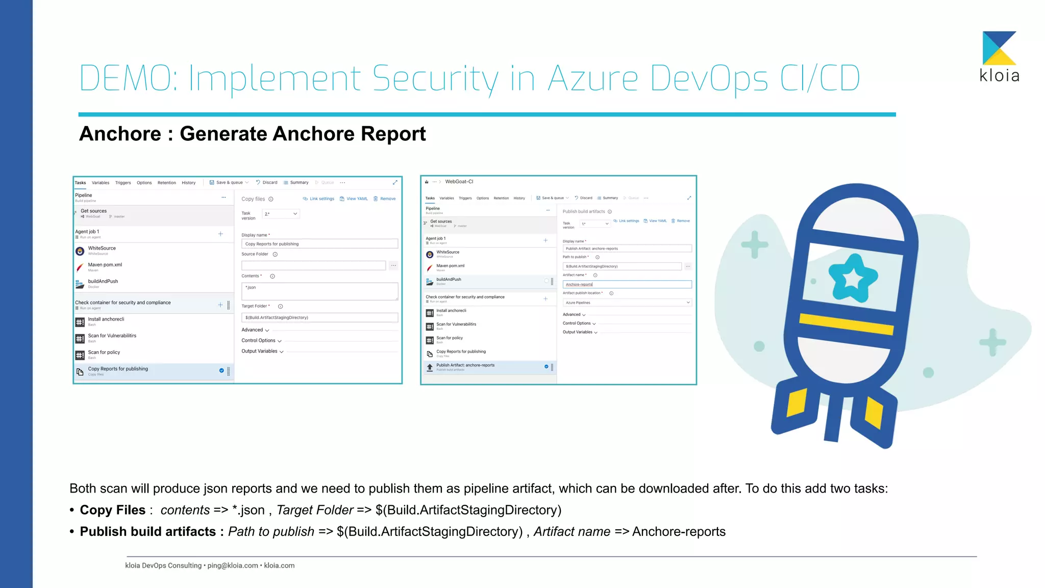The height and width of the screenshot is (588, 1045).
Task: Click fullscreen expand icon in Copy files screenshot
Action: [x=395, y=182]
